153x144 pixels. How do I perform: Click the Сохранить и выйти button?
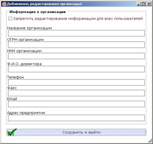[76, 132]
